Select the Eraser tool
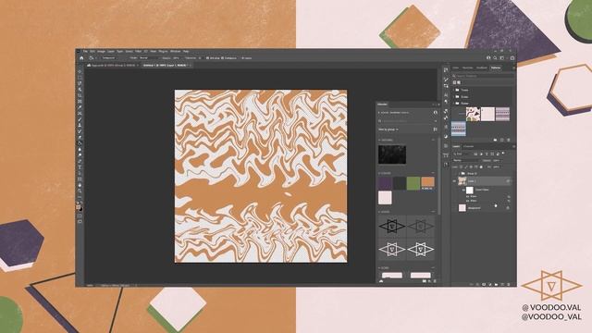592x333 pixels. point(80,138)
